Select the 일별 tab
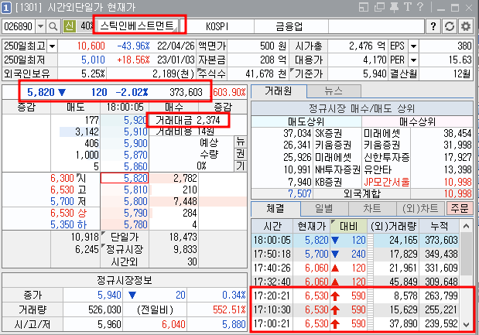 [324, 209]
